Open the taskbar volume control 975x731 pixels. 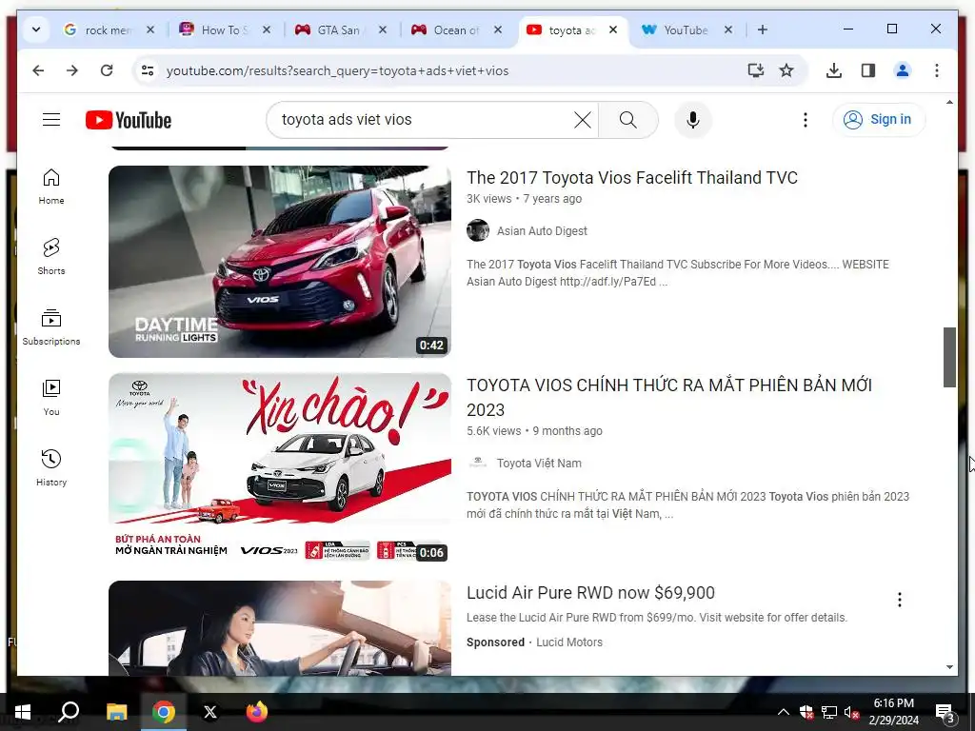pyautogui.click(x=851, y=712)
